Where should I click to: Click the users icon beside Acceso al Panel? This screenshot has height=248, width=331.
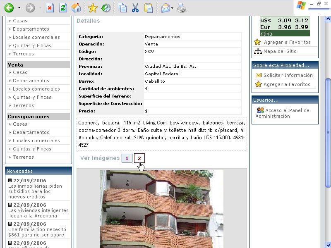pos(260,110)
